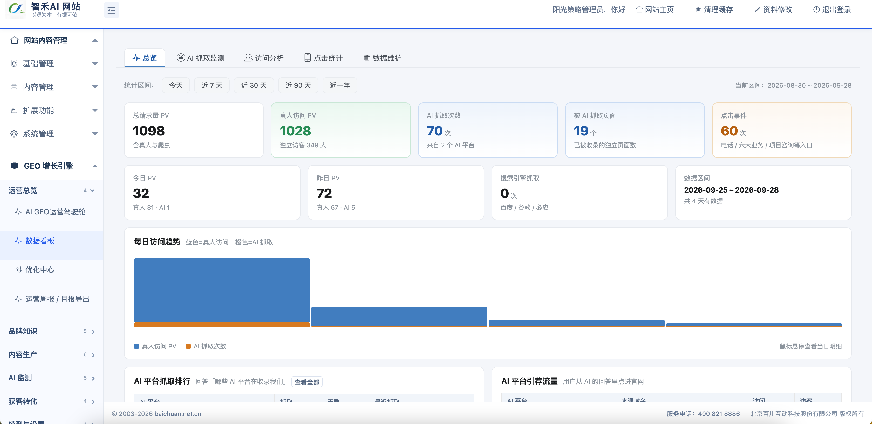Image resolution: width=872 pixels, height=424 pixels.
Task: Click the edit icon beside 优化中心
Action: pyautogui.click(x=18, y=270)
